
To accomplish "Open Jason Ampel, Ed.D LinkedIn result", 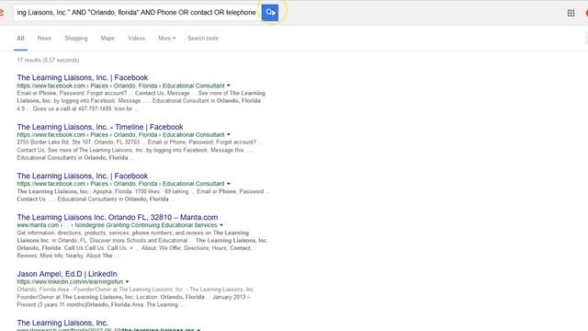I will pos(67,274).
